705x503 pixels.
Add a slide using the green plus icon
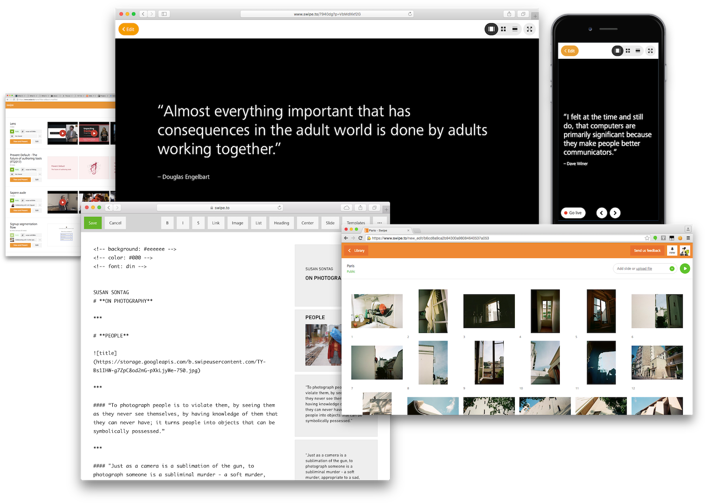point(672,268)
